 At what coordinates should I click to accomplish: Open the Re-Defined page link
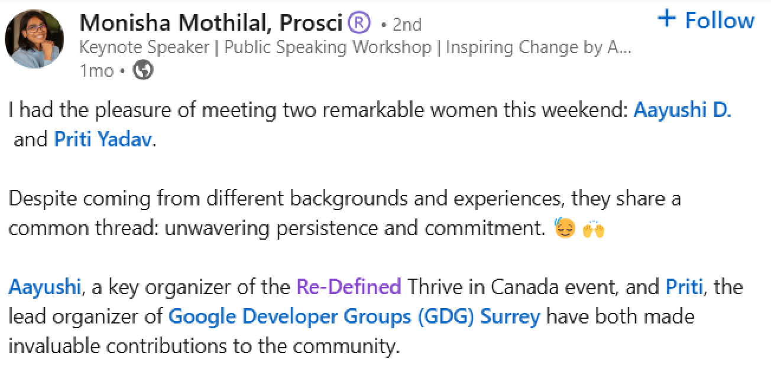(x=348, y=286)
